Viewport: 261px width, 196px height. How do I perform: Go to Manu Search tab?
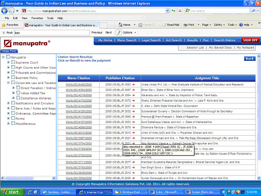127,40
